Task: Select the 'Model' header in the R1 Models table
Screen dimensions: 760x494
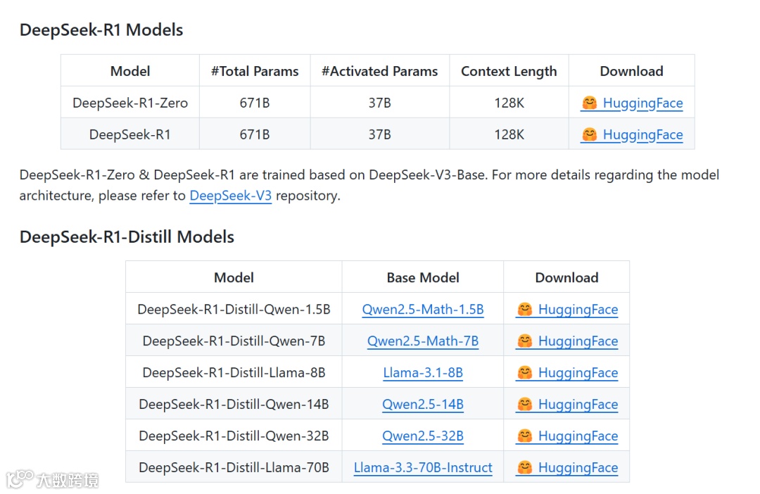Action: click(130, 71)
